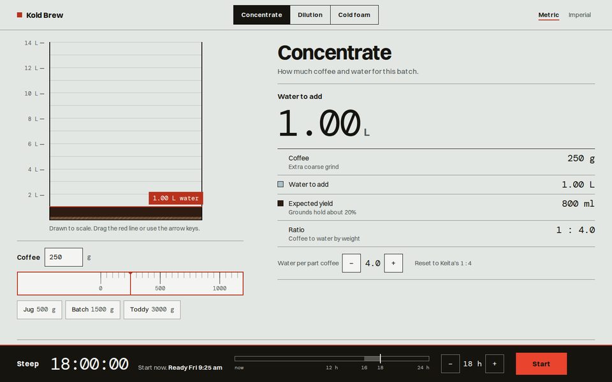
Task: Choose the Jug 500 g preset
Action: point(40,309)
